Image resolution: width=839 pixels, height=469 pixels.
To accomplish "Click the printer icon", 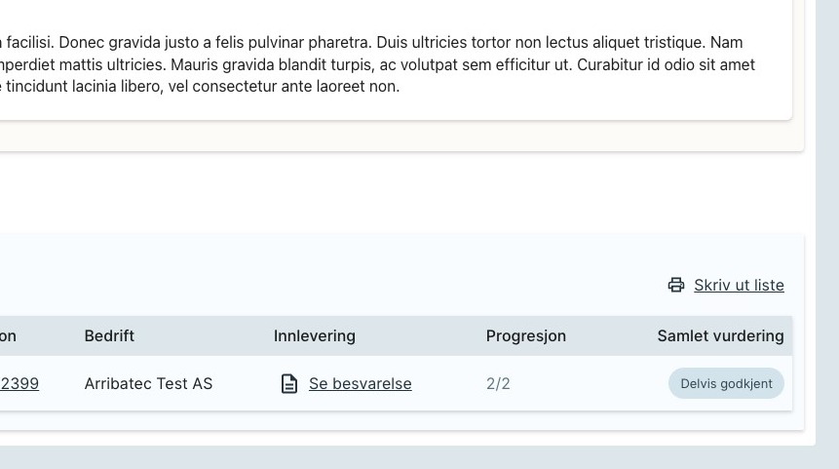I will [x=676, y=285].
